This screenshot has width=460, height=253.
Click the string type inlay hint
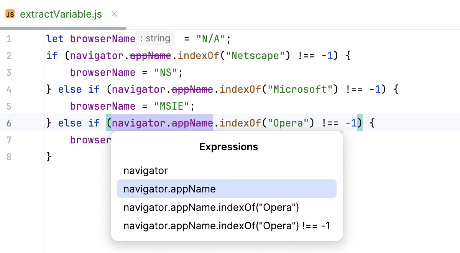coord(155,38)
